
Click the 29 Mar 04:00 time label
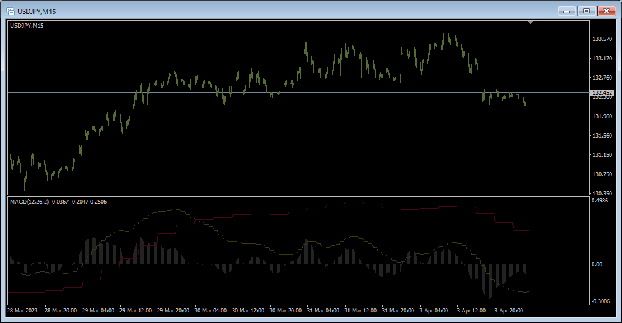pos(98,311)
